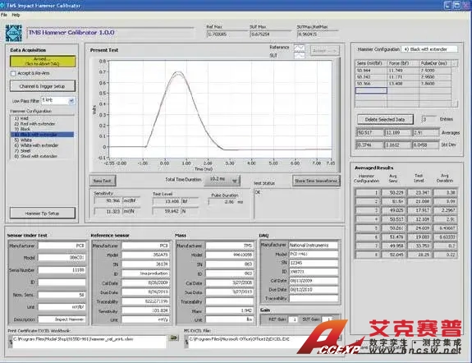Click Reference Sensor Model field
The width and height of the screenshot is (472, 363).
click(x=146, y=255)
